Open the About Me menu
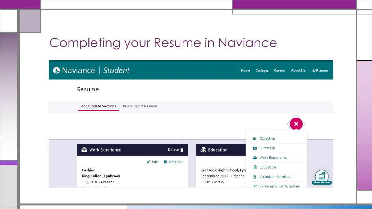Screen dimensions: 372x209 [298, 70]
